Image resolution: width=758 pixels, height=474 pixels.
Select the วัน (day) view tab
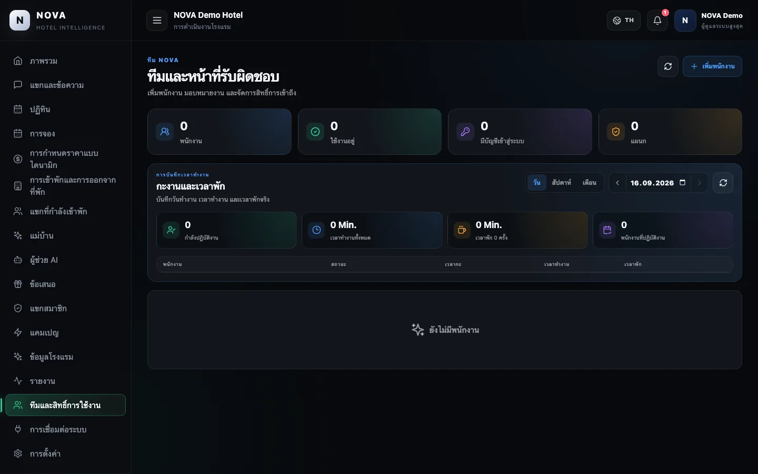click(x=537, y=183)
